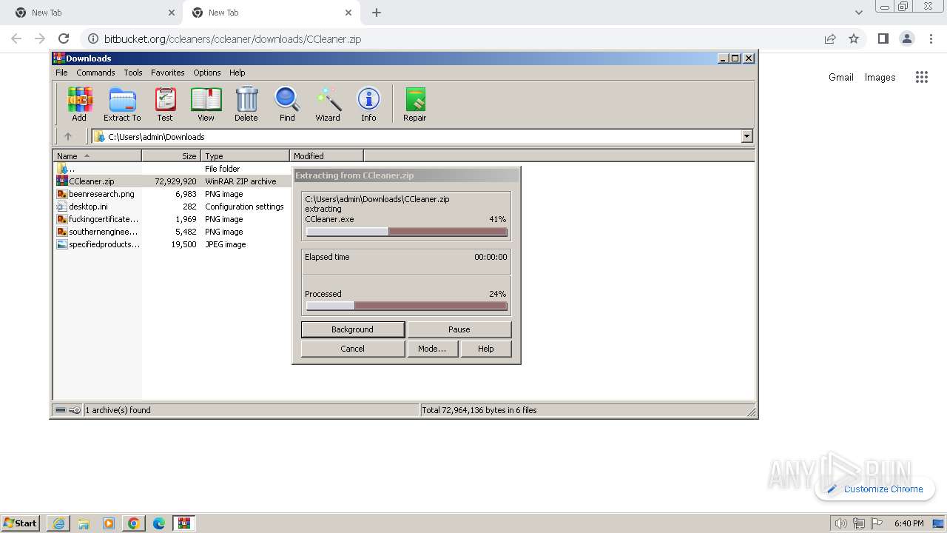Click volume speaker tray icon
Image resolution: width=947 pixels, height=533 pixels.
[x=840, y=523]
